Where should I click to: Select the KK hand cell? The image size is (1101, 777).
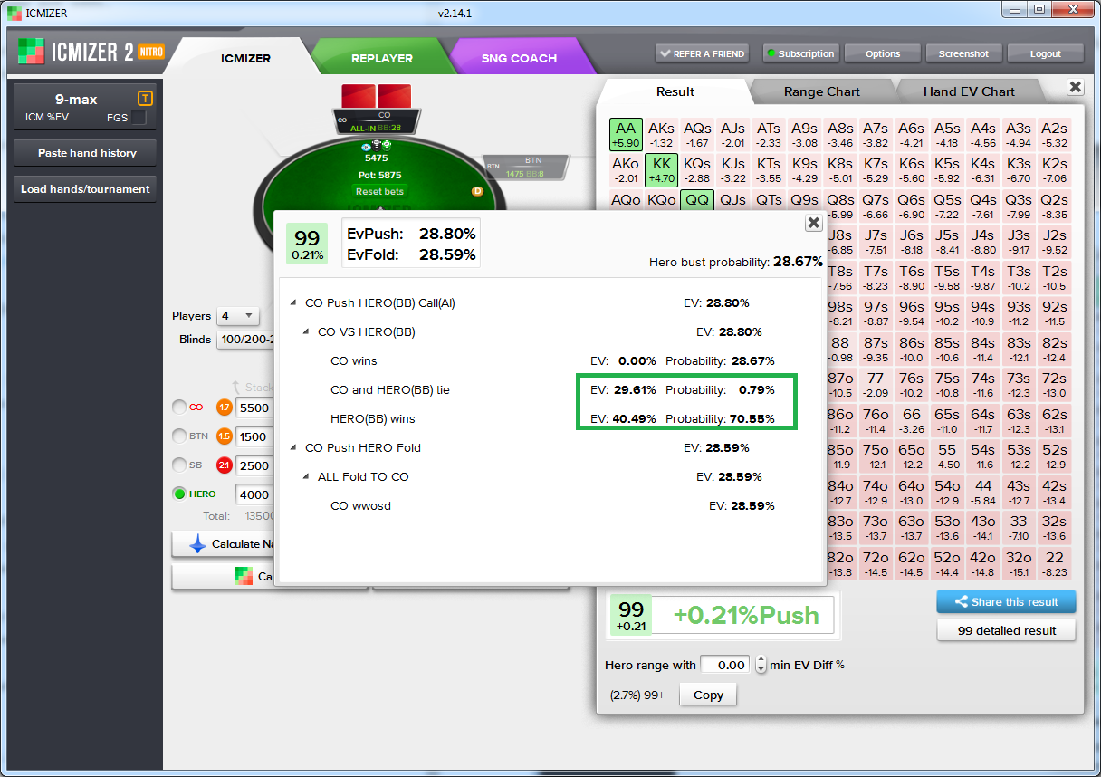(x=662, y=170)
